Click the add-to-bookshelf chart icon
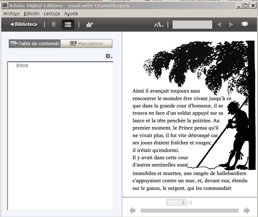Image resolution: width=258 pixels, height=217 pixels. click(x=90, y=25)
